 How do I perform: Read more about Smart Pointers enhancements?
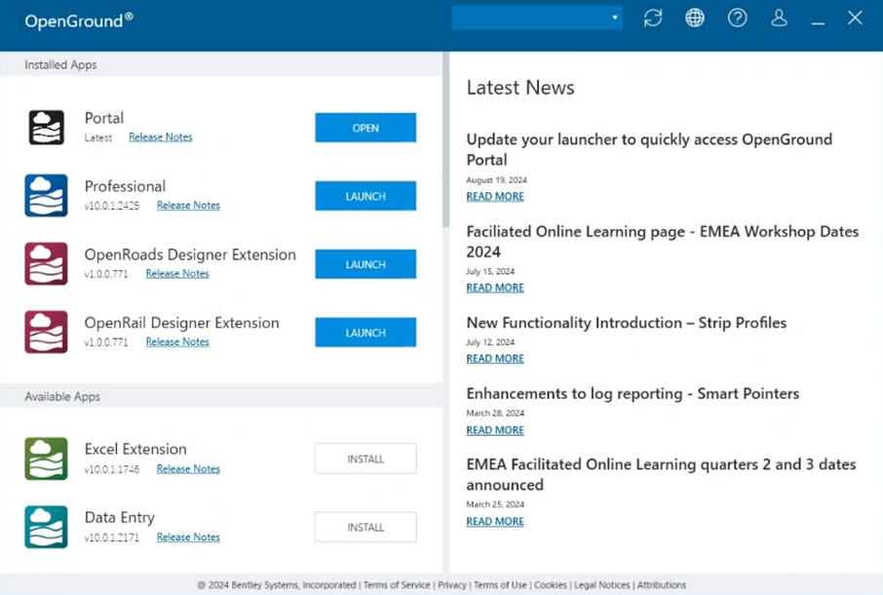(495, 430)
